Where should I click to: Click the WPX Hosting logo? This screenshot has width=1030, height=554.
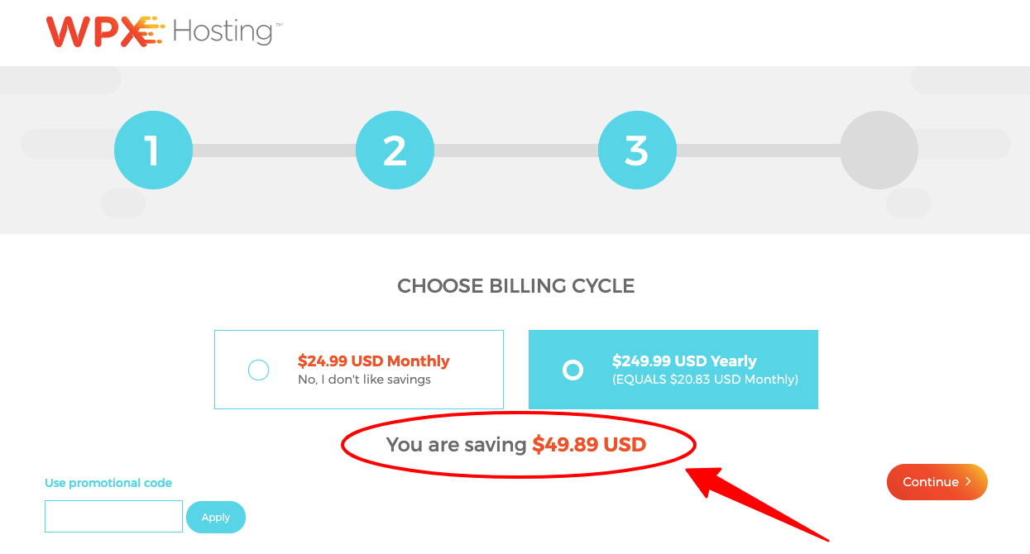point(164,31)
